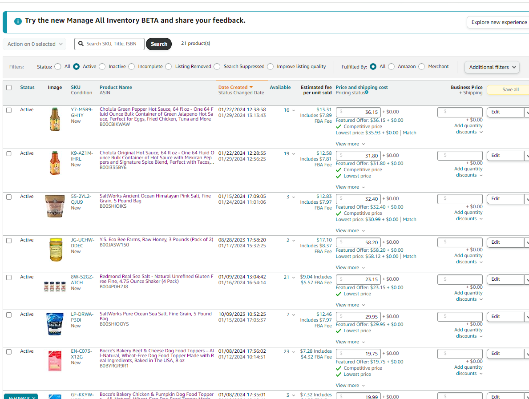Select the Active status filter
Image resolution: width=529 pixels, height=399 pixels.
76,66
